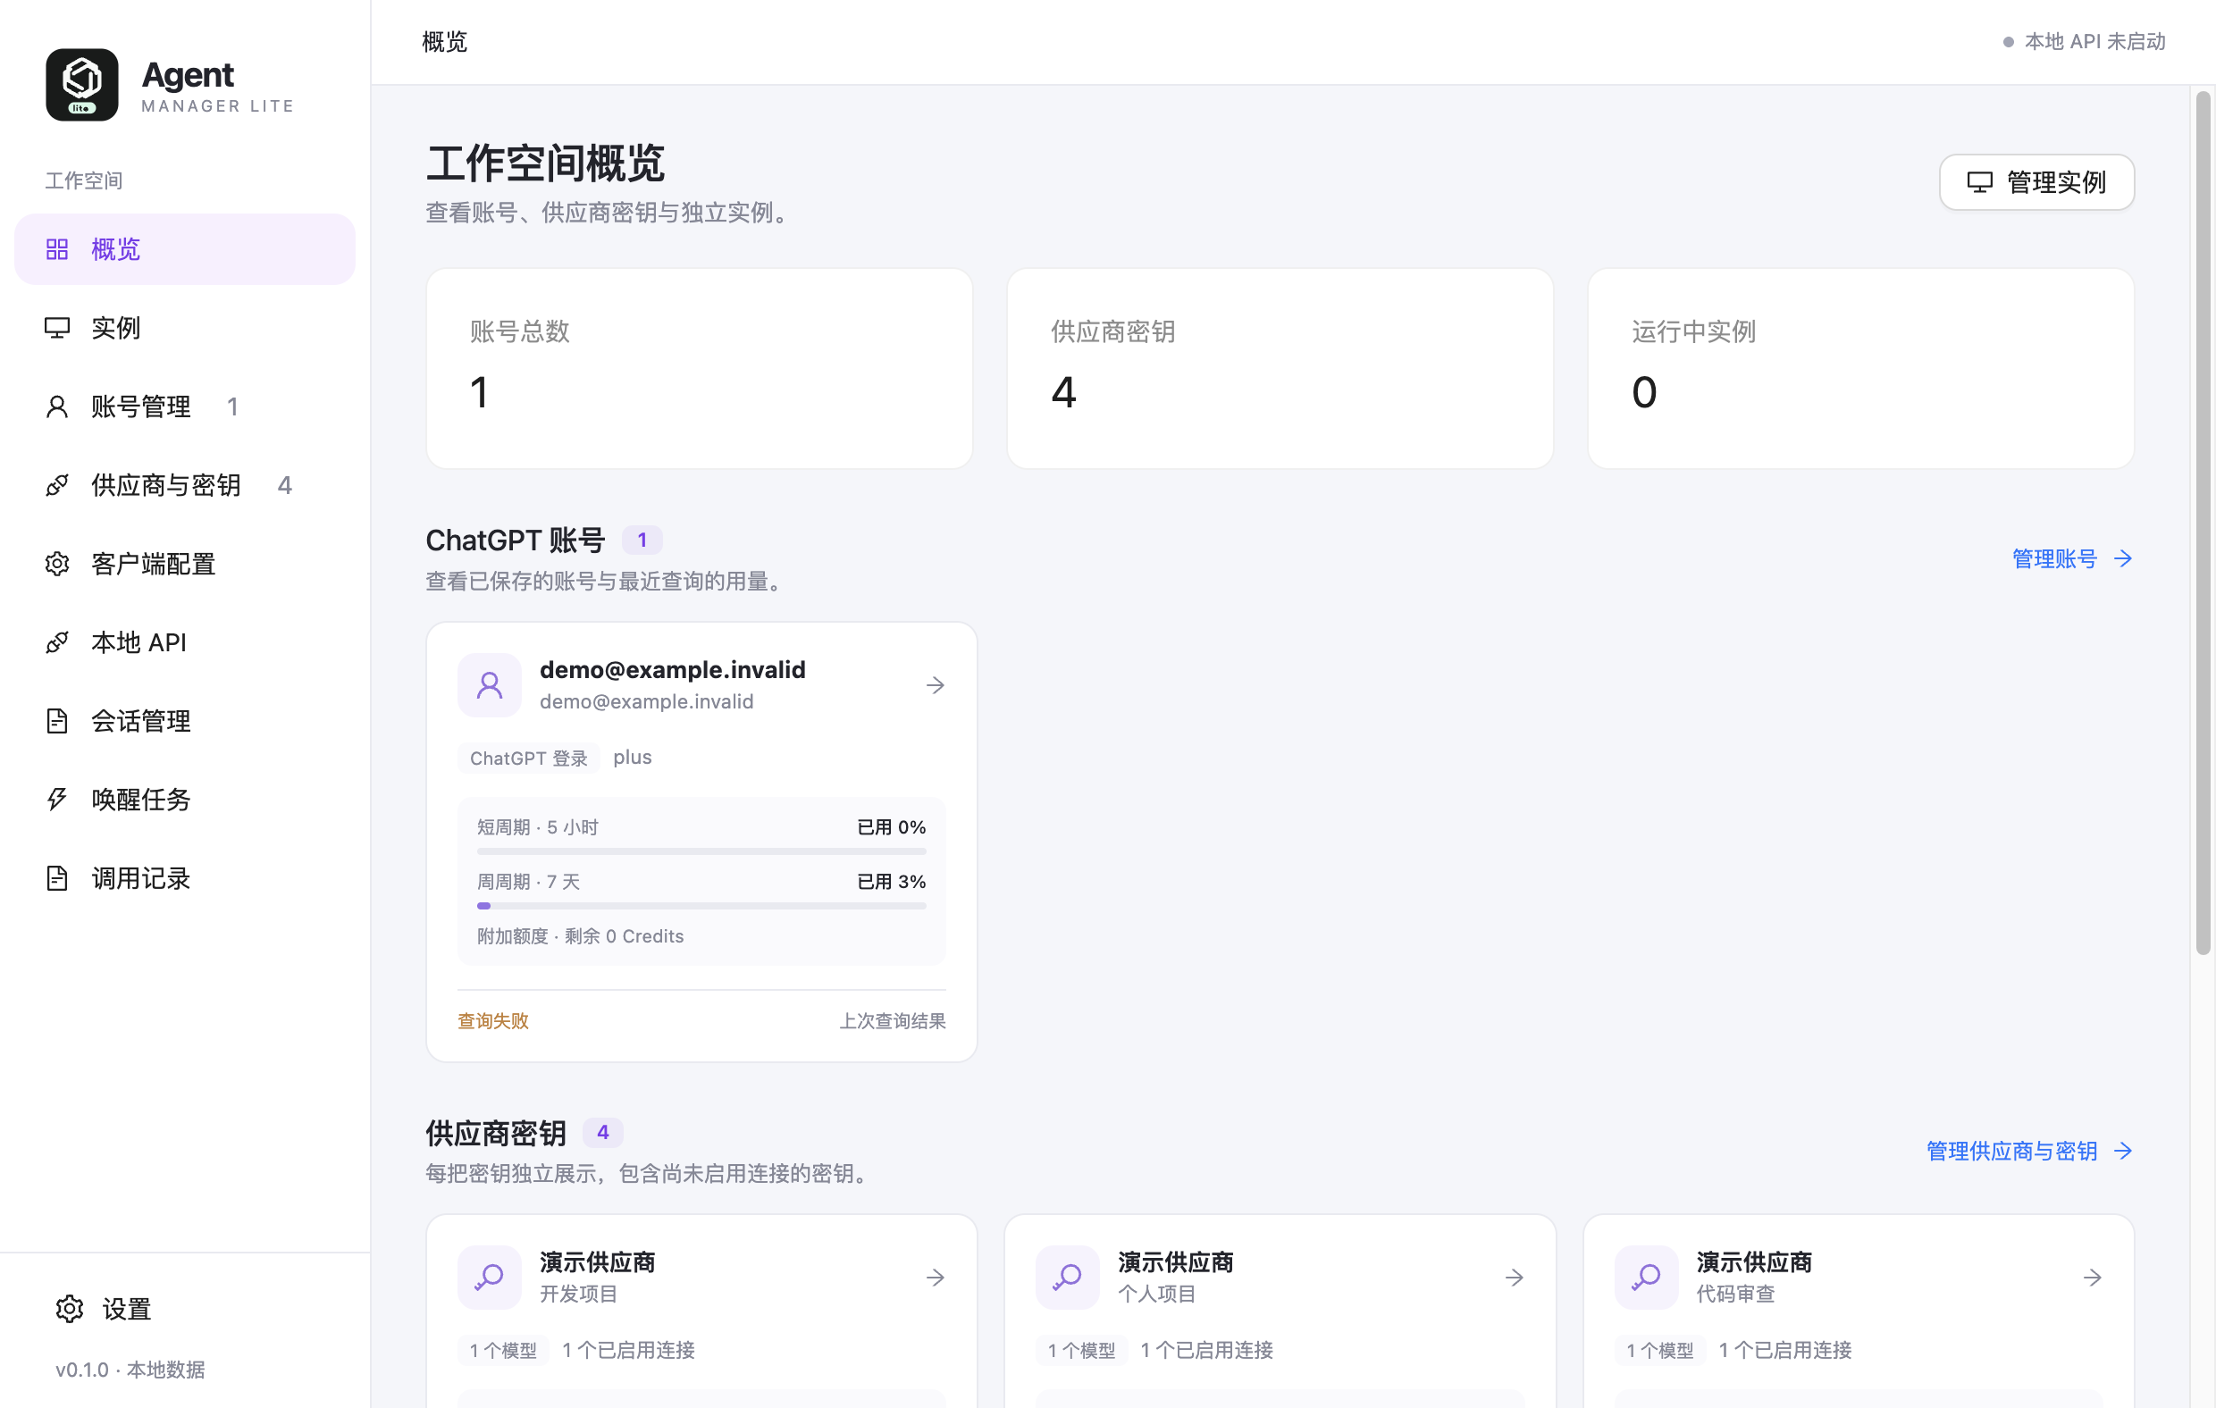Click the arrow icon next to 管理账号

coord(2123,558)
